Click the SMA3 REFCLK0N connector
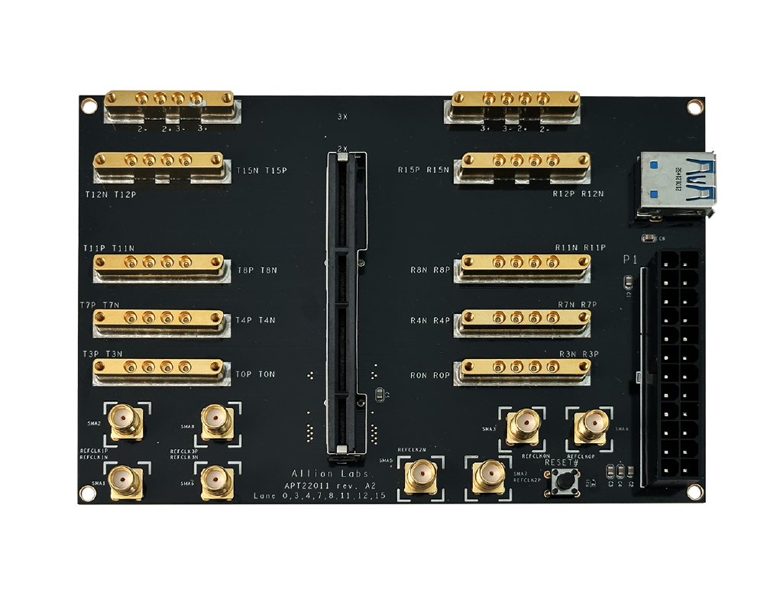Image resolution: width=783 pixels, height=602 pixels. click(x=526, y=425)
